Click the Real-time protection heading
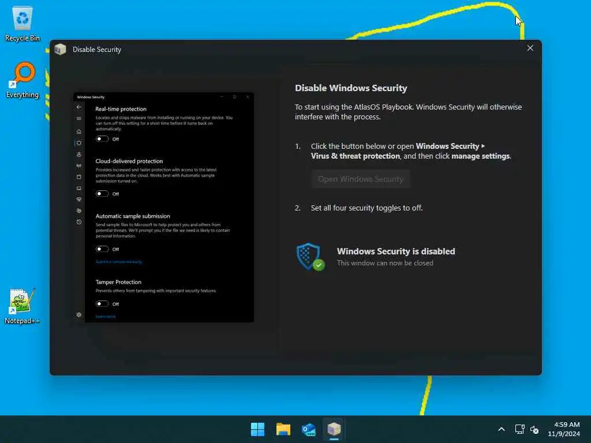This screenshot has height=443, width=591. (x=121, y=109)
